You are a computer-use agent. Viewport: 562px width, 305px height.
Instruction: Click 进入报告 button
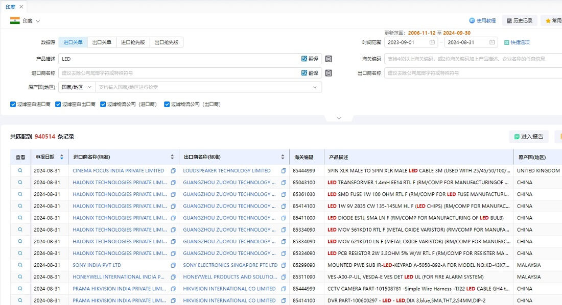[529, 136]
